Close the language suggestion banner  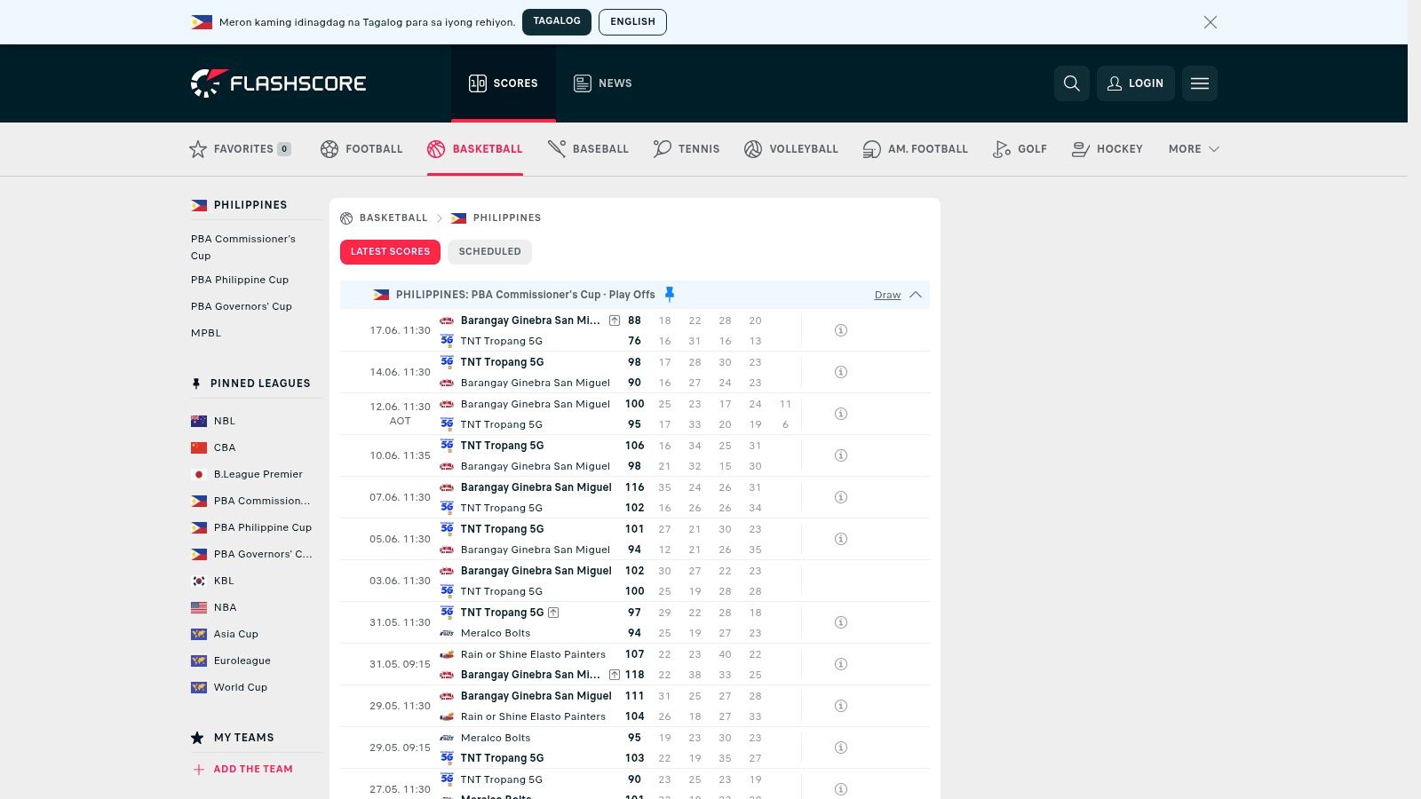[1211, 22]
